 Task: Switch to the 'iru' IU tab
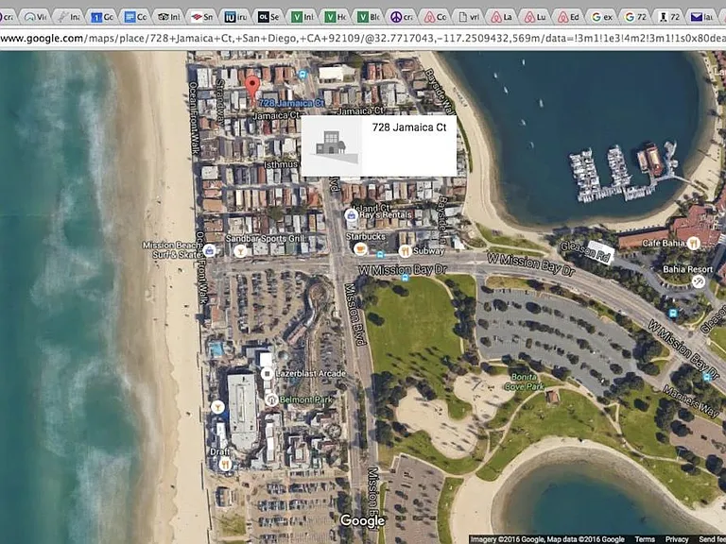click(x=235, y=17)
